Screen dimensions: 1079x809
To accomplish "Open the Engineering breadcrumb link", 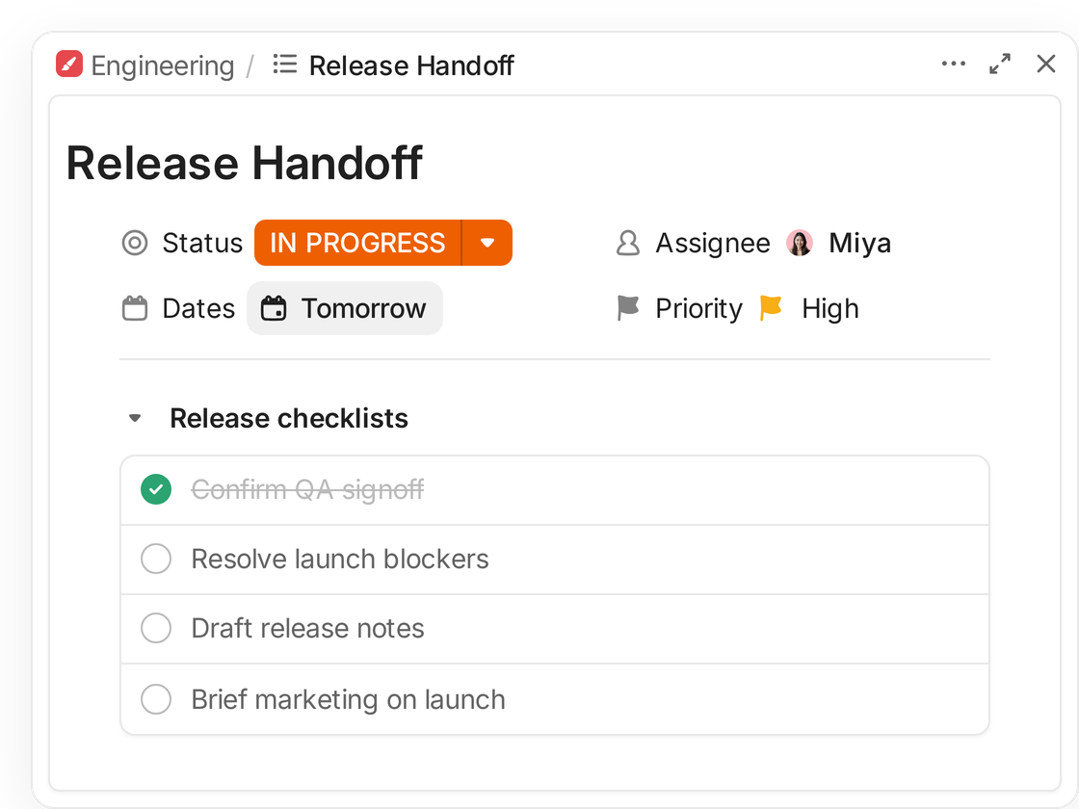I will pos(163,66).
